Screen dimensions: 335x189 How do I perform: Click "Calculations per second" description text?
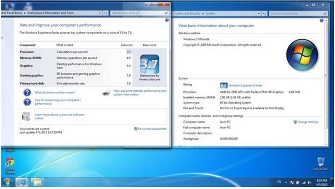coord(72,52)
